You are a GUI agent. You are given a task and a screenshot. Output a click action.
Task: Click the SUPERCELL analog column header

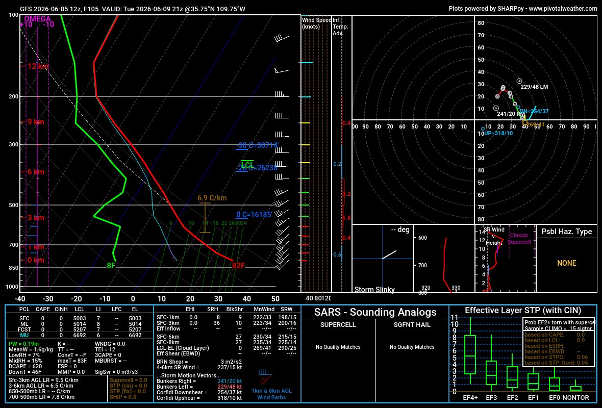[338, 325]
